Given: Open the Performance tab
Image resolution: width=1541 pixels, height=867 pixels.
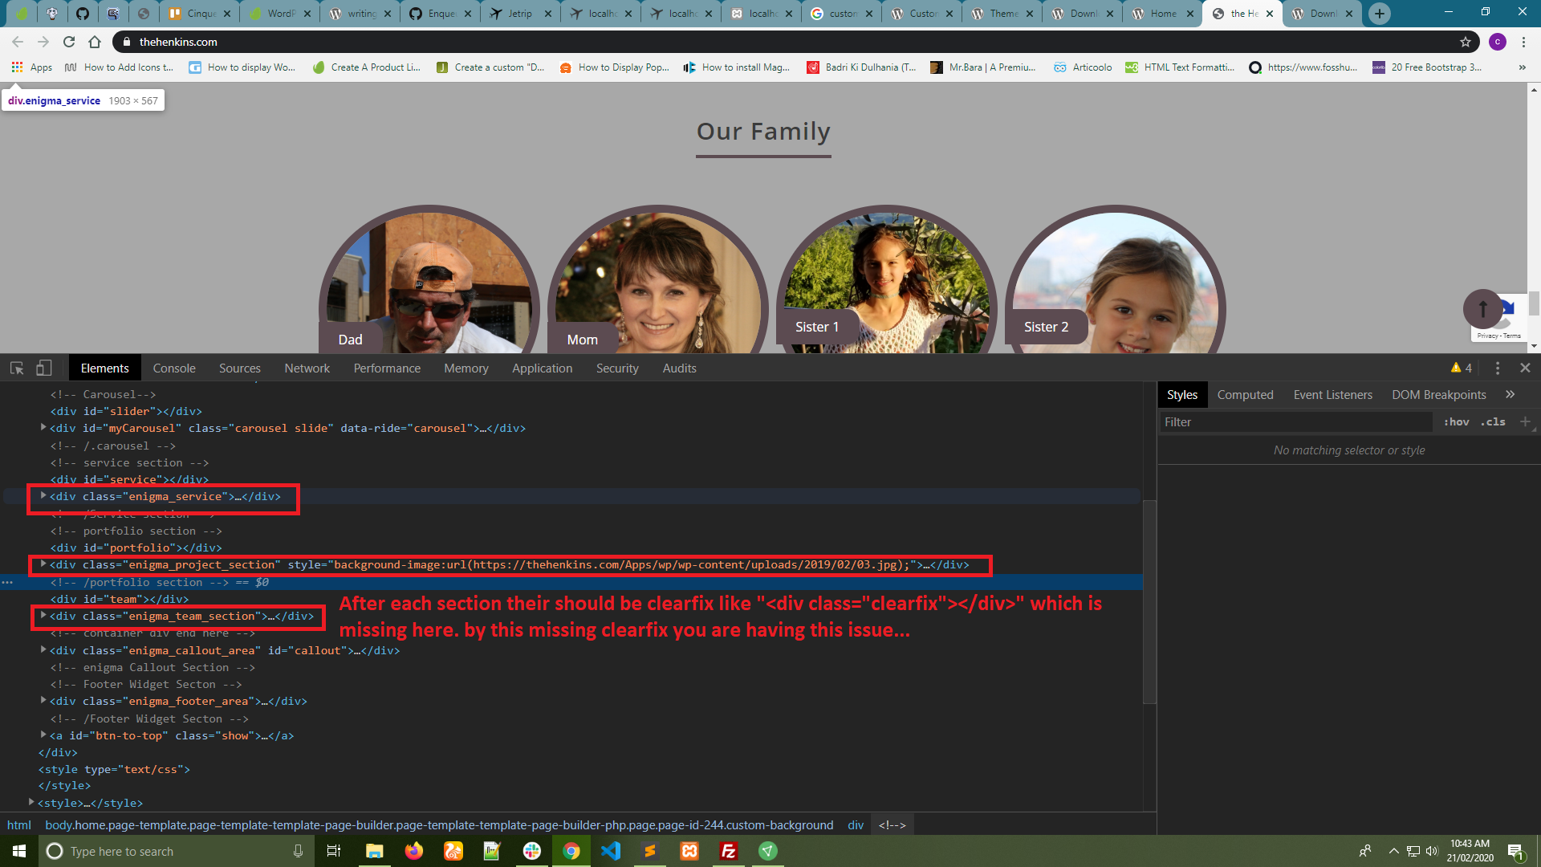Looking at the screenshot, I should (387, 368).
